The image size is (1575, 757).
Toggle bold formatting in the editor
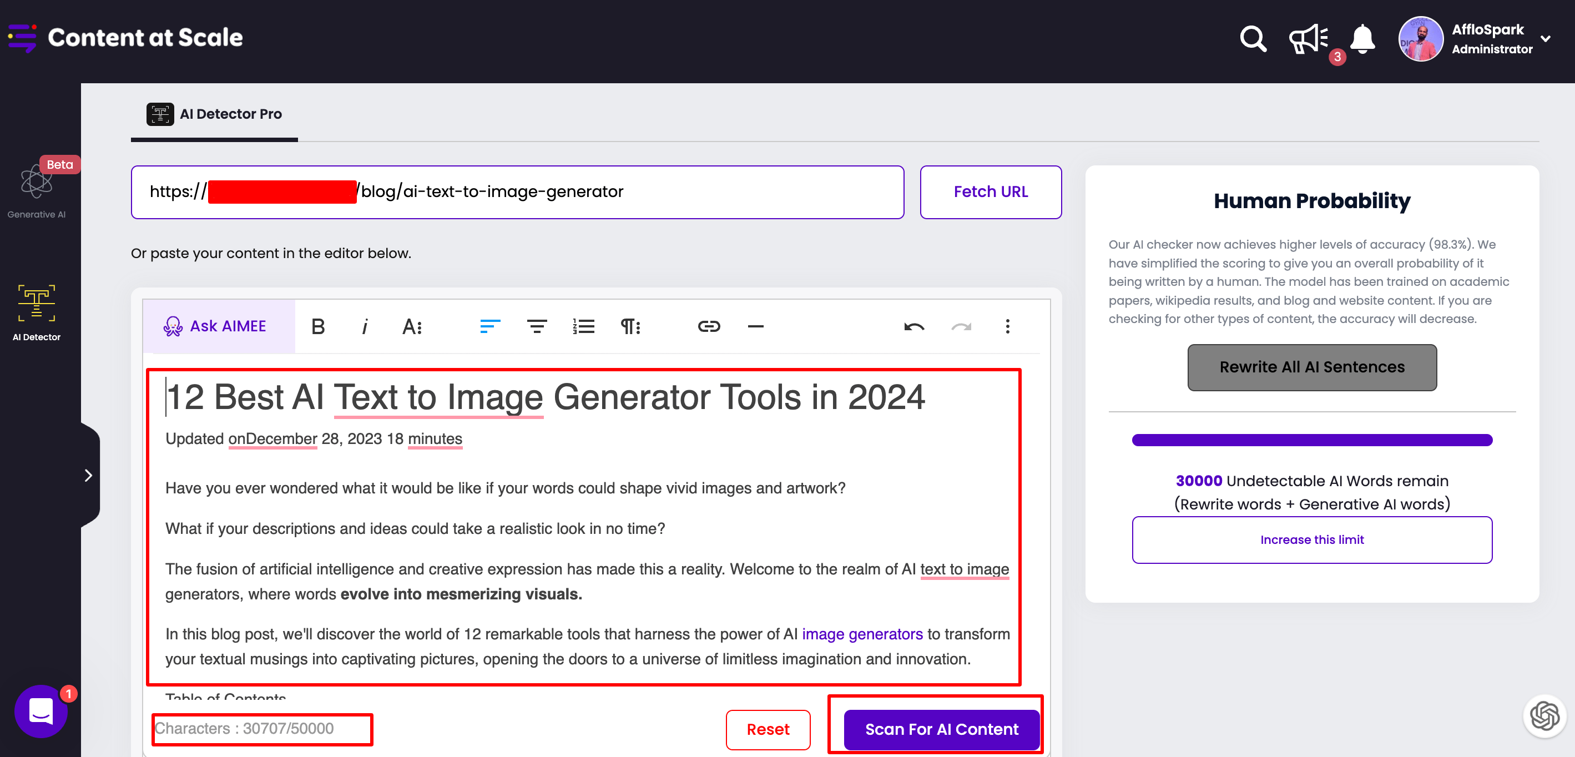click(318, 326)
